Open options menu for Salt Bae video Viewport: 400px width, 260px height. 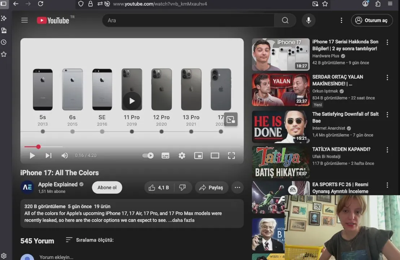(x=387, y=115)
